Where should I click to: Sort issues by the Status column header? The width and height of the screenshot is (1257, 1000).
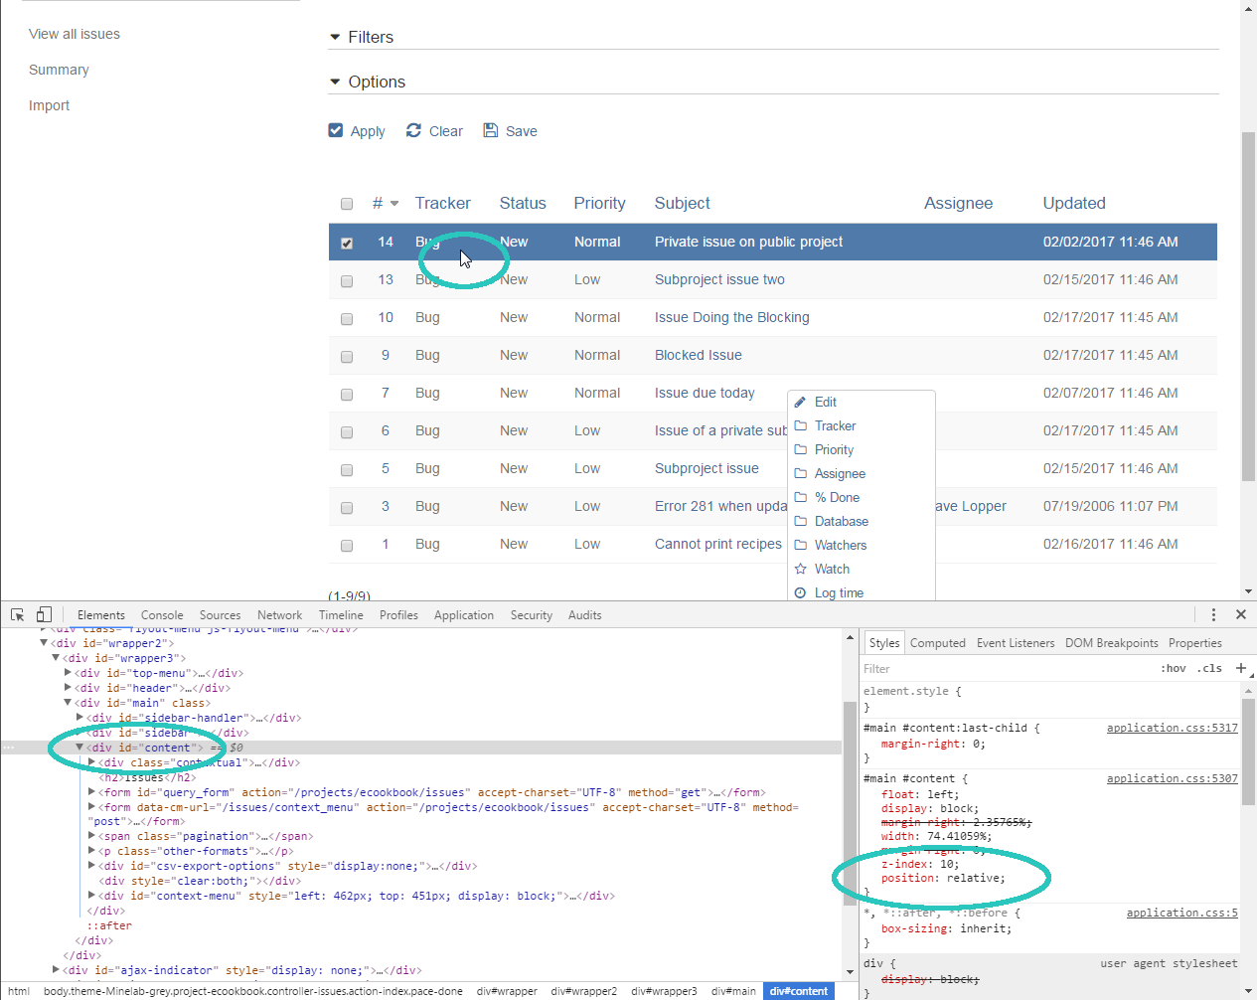[x=523, y=203]
